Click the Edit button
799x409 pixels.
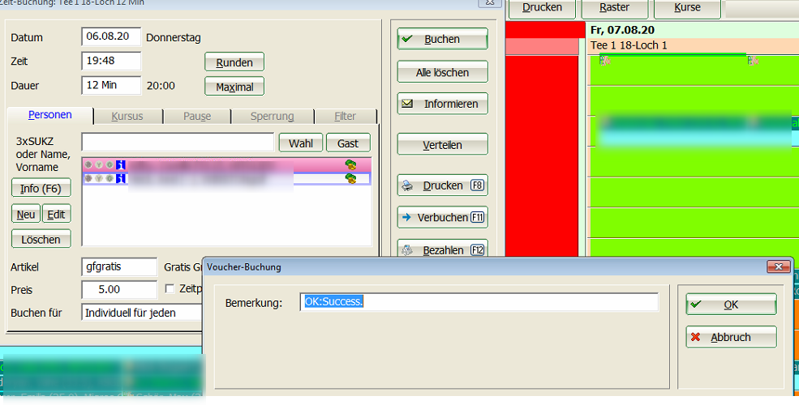pos(56,215)
